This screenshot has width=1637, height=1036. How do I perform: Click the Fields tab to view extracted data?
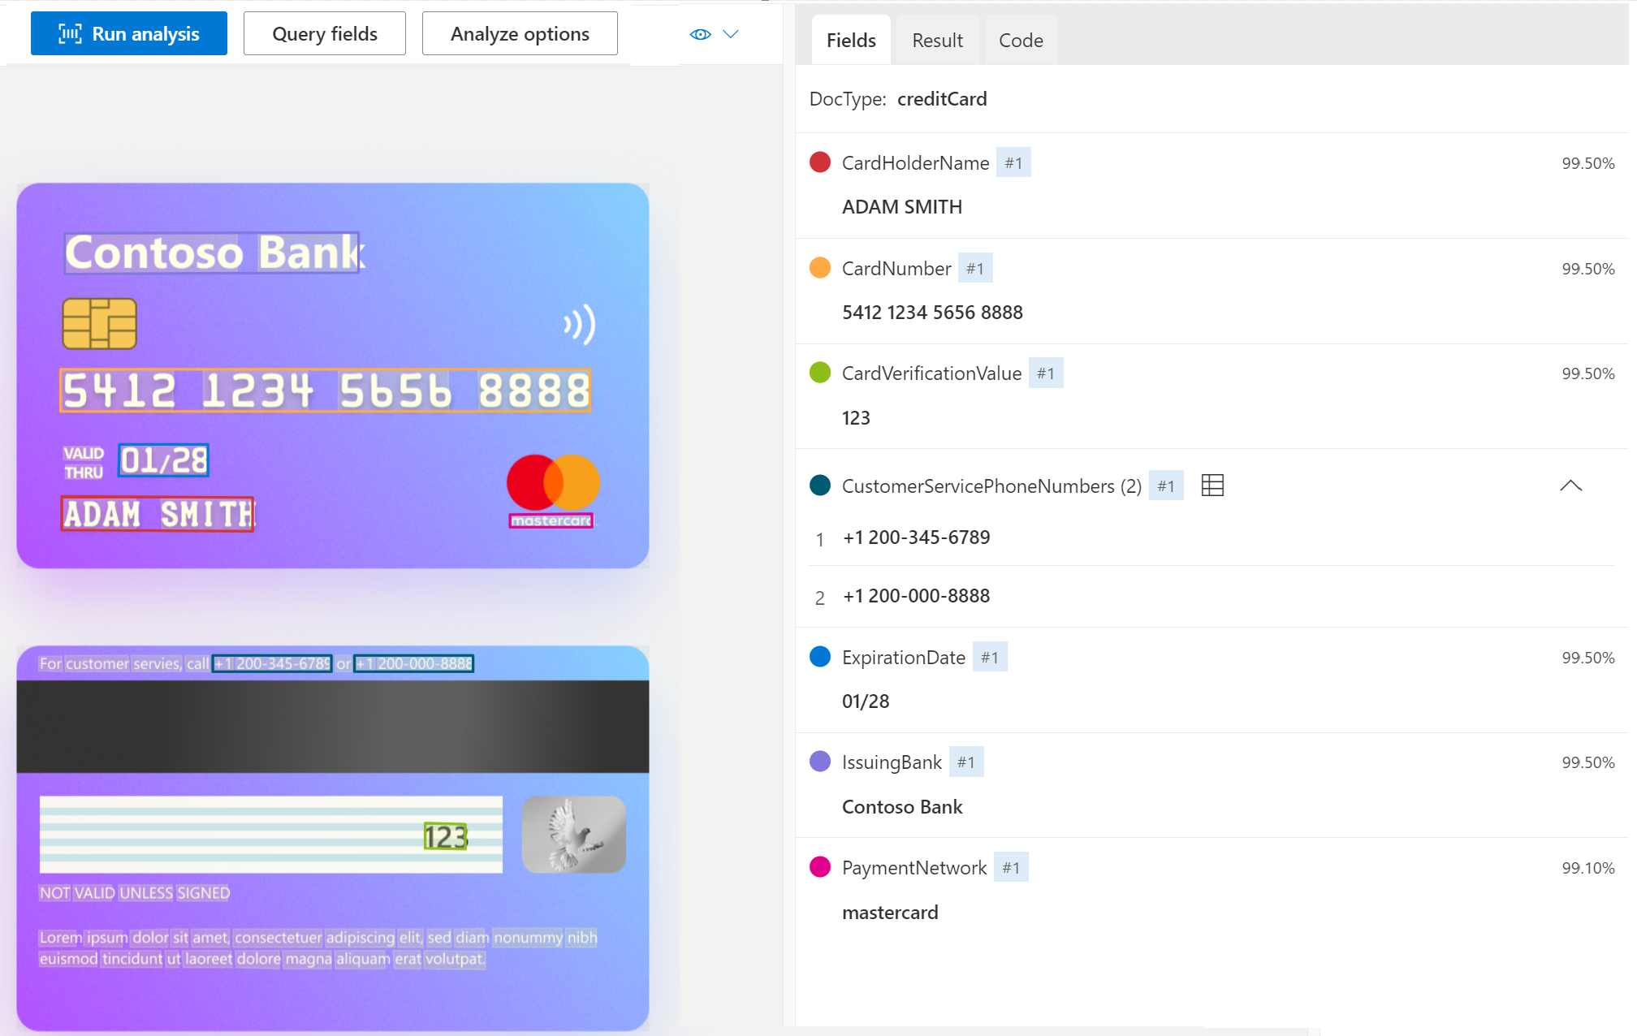coord(852,40)
